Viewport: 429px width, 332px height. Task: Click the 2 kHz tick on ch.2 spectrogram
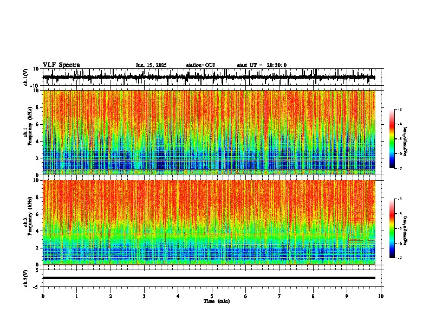pyautogui.click(x=38, y=248)
